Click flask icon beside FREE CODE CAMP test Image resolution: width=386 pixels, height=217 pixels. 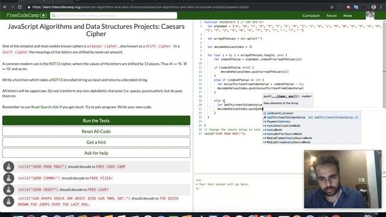click(x=8, y=166)
